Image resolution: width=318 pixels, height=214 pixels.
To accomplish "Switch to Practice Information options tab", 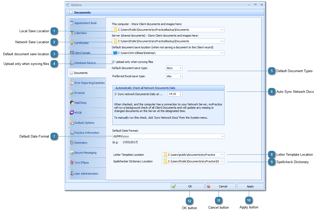I will point(87,132).
